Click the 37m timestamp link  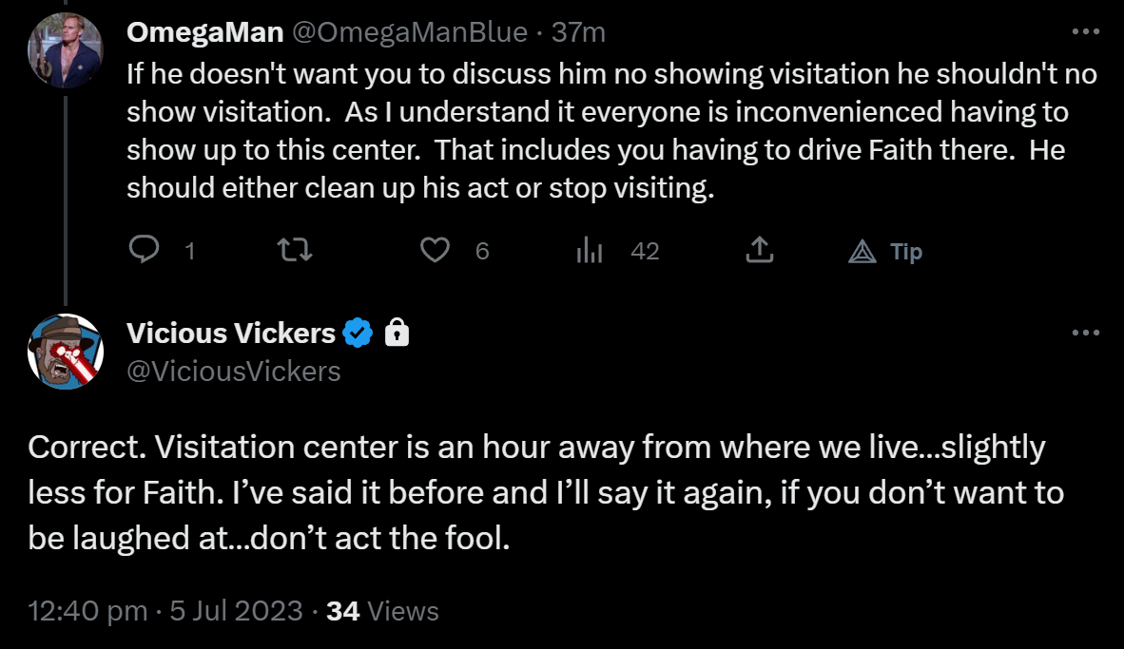pos(578,32)
